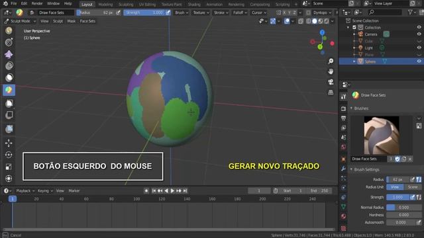Adjust the Strength slider in header

144,13
